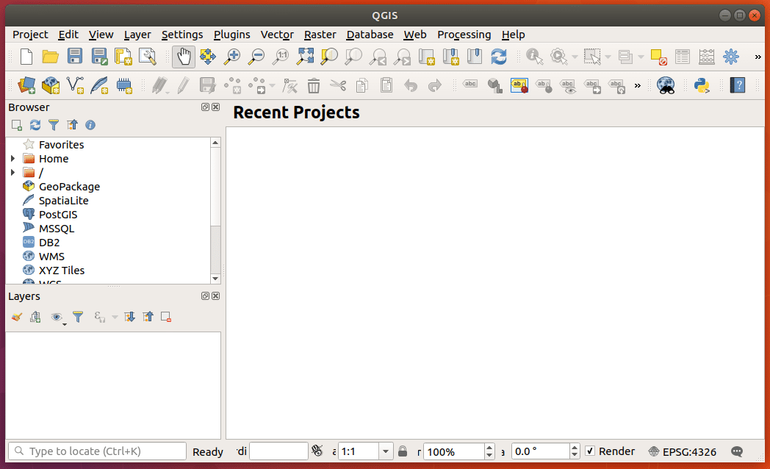Pan the map to selection
The width and height of the screenshot is (770, 469).
click(208, 57)
